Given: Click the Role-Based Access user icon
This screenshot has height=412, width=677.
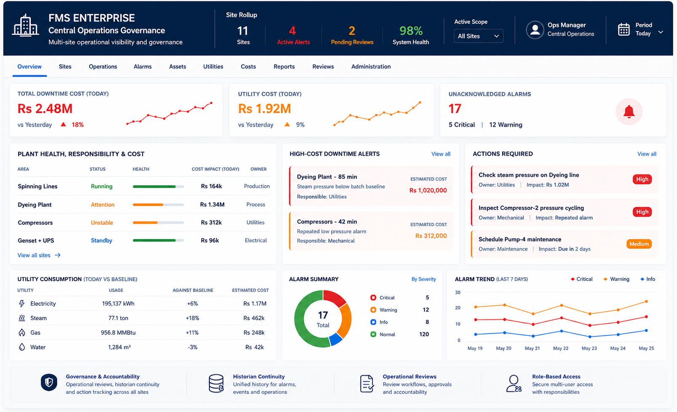Looking at the screenshot, I should [x=514, y=383].
